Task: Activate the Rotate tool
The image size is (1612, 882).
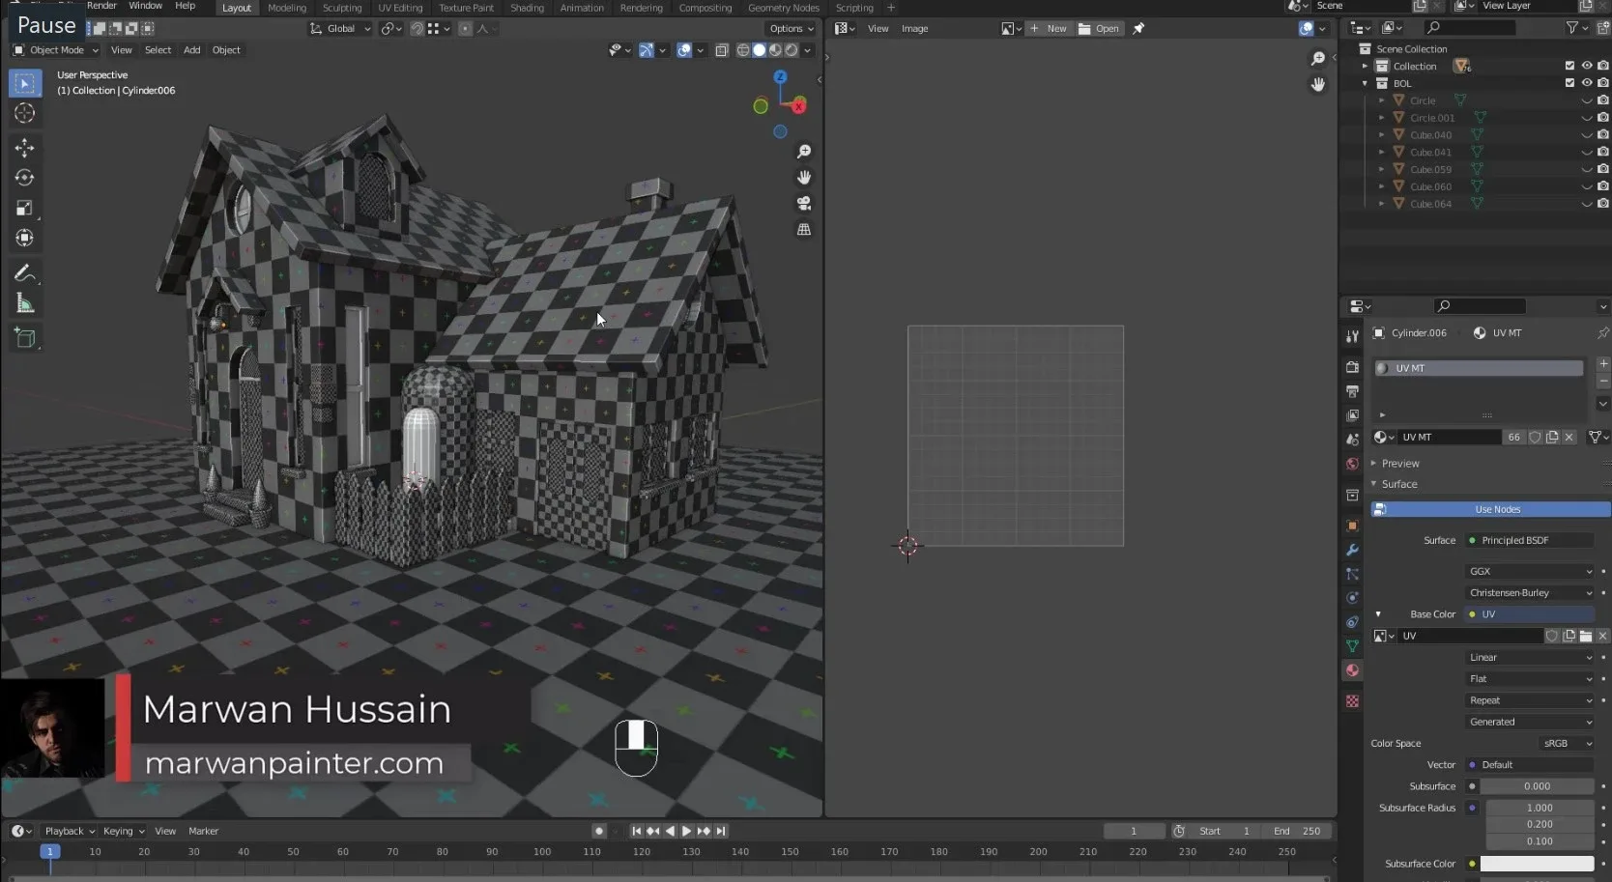Action: 25,178
